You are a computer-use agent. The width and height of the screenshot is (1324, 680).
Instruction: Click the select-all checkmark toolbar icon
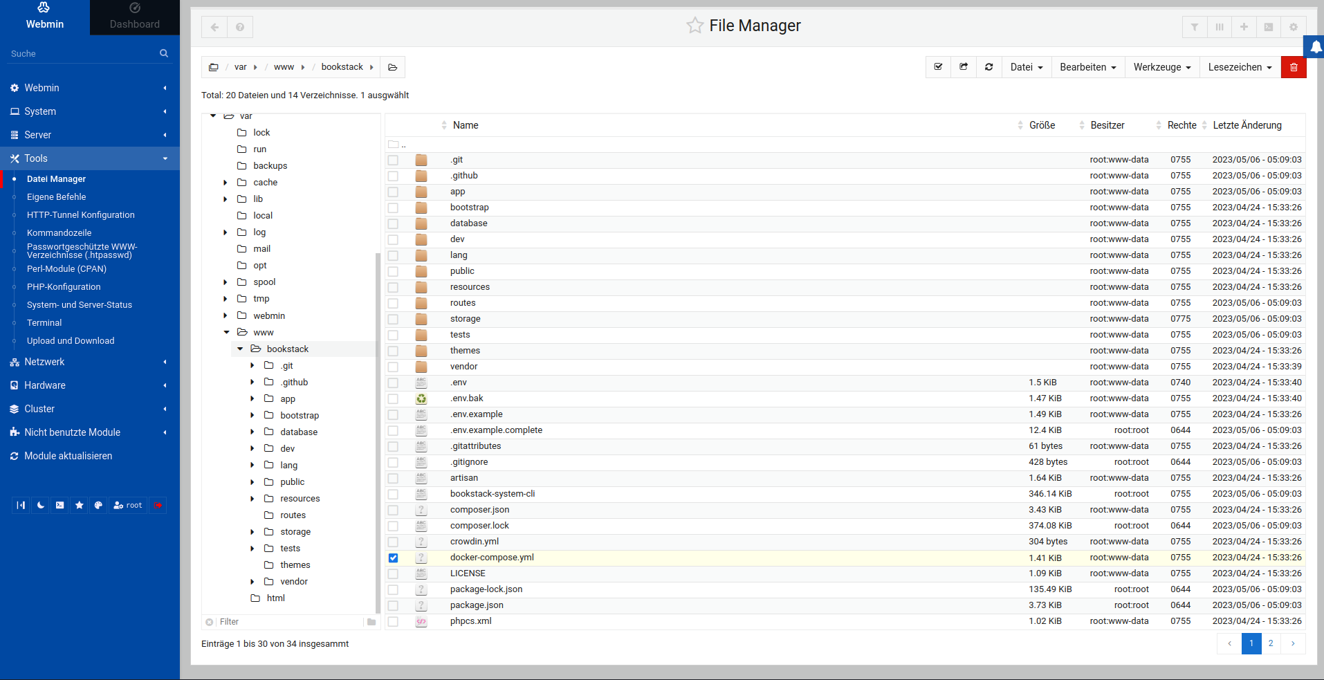(x=939, y=67)
